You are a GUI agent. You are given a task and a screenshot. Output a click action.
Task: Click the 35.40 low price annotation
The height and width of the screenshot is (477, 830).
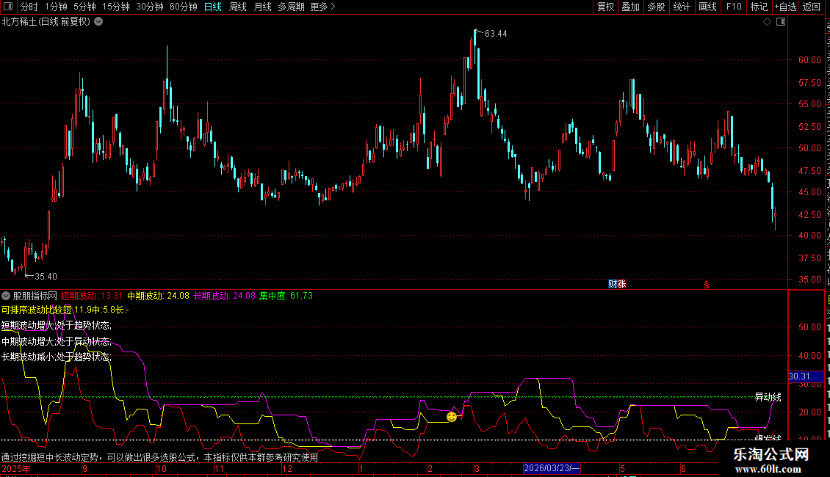(x=46, y=276)
